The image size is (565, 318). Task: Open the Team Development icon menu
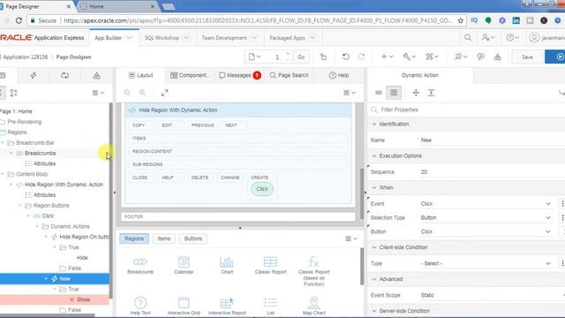[x=461, y=57]
